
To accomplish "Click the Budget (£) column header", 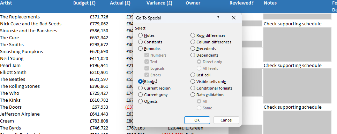I will click(x=84, y=3).
